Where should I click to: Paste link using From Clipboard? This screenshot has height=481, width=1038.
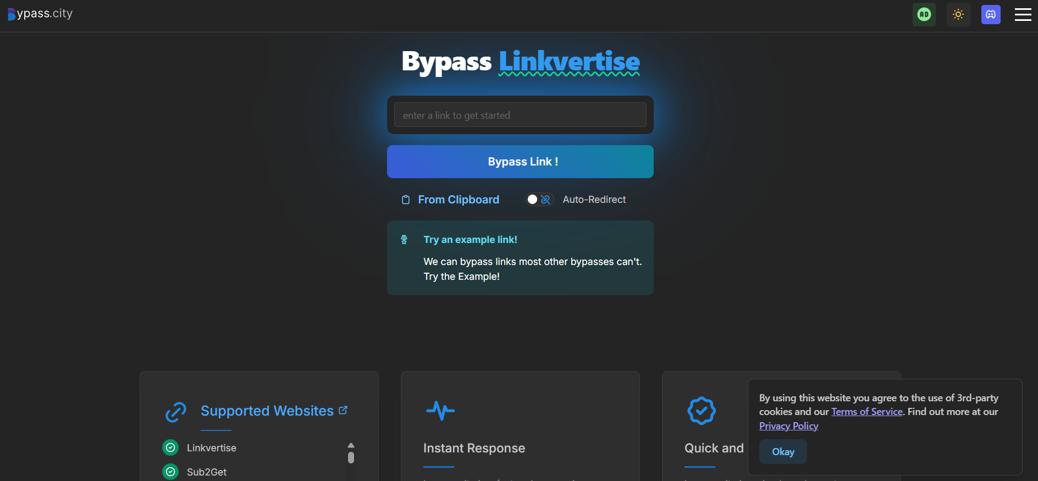click(x=458, y=200)
